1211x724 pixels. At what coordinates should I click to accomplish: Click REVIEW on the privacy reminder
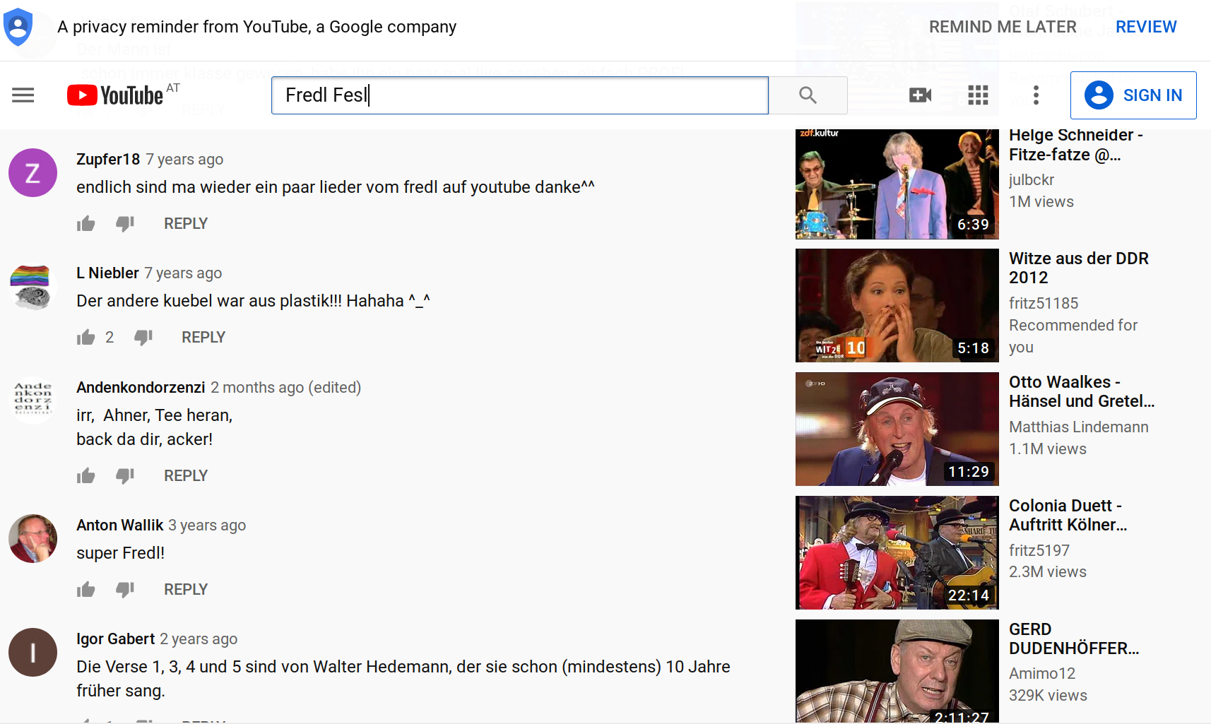pyautogui.click(x=1146, y=27)
